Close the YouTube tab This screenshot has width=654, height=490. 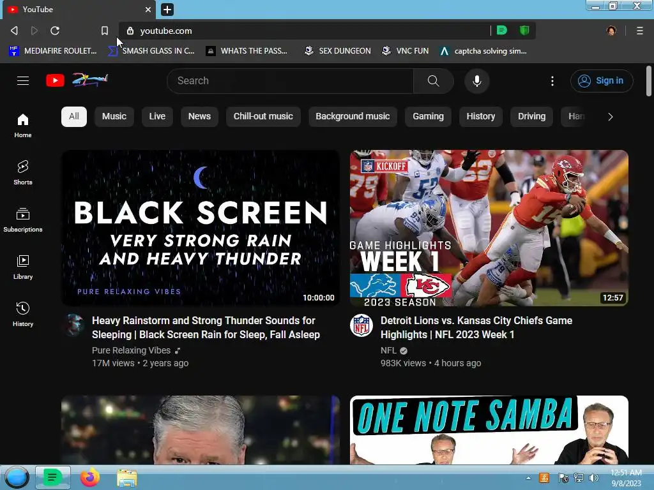148,9
